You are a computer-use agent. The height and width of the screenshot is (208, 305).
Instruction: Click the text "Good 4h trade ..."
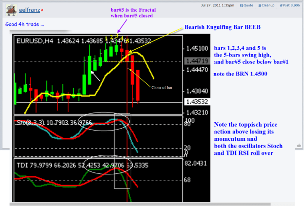coord(25,24)
